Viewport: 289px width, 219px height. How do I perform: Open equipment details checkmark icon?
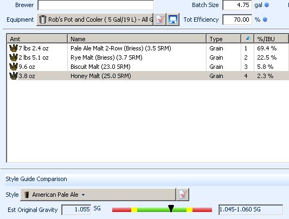point(160,20)
